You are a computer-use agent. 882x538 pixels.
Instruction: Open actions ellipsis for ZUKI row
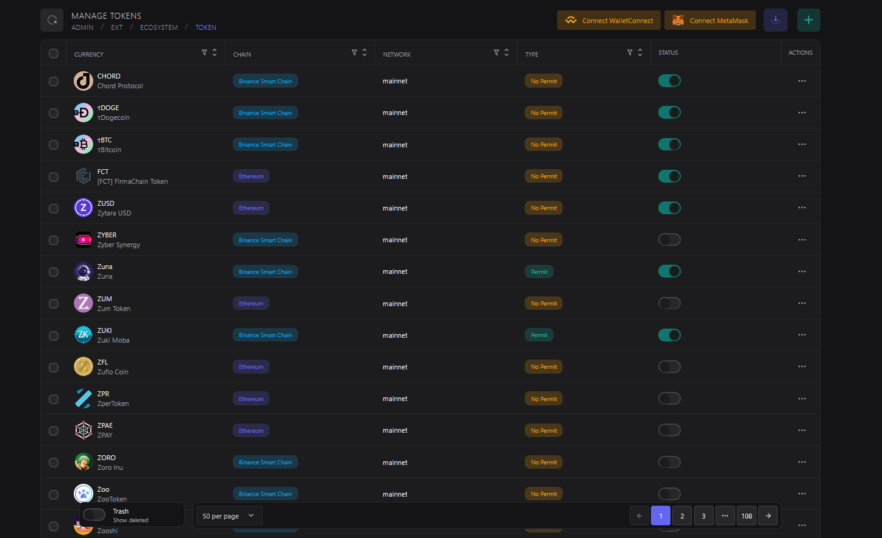pyautogui.click(x=802, y=335)
